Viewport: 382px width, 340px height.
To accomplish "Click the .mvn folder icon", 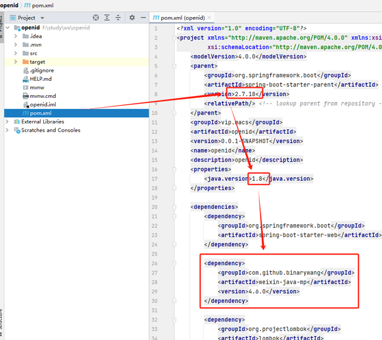I will (x=26, y=44).
